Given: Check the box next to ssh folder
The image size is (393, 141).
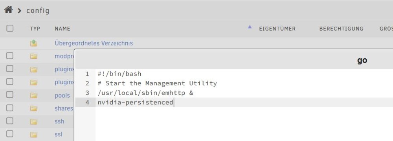Looking at the screenshot, I should (x=10, y=121).
